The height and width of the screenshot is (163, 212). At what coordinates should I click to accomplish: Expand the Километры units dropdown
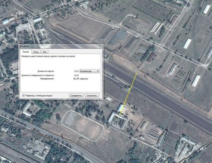point(90,71)
